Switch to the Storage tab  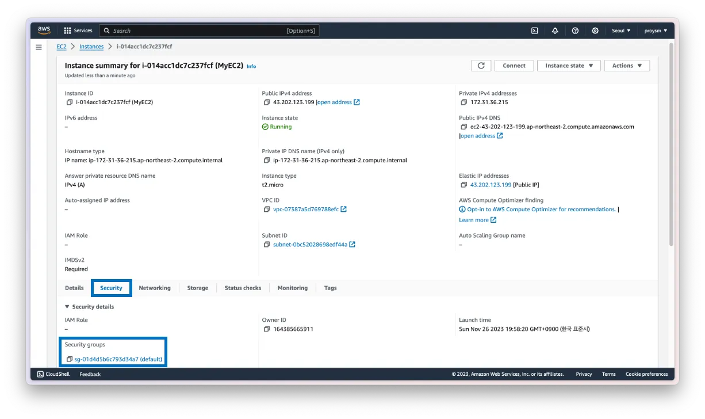[x=198, y=288]
